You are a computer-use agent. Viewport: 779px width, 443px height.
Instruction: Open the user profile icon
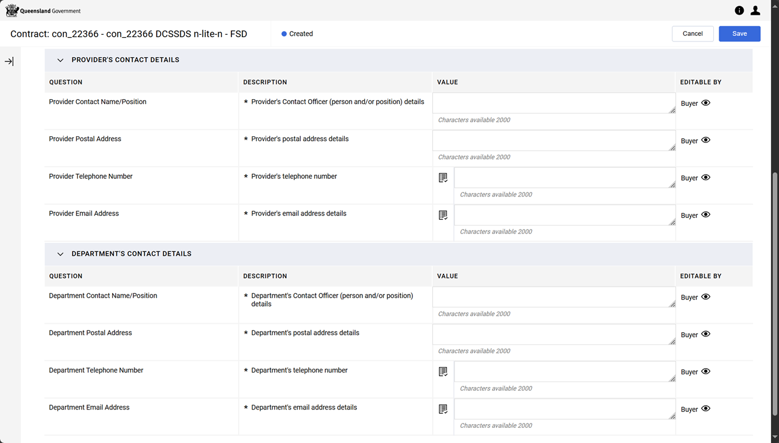click(755, 10)
